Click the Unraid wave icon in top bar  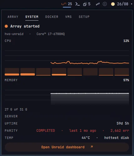pyautogui.click(x=64, y=4)
